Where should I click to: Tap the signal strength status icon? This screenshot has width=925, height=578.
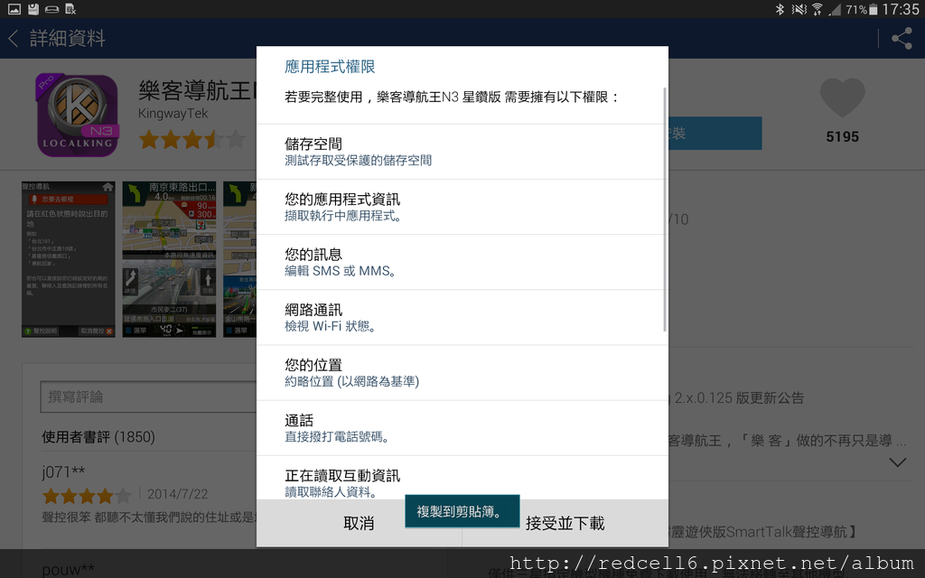pos(834,9)
